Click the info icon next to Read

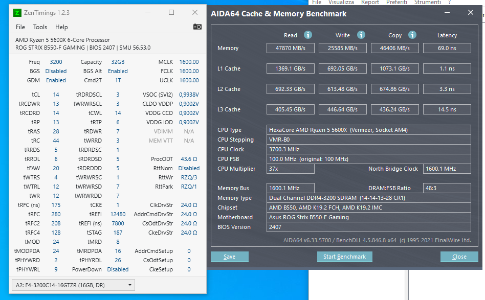click(x=308, y=35)
